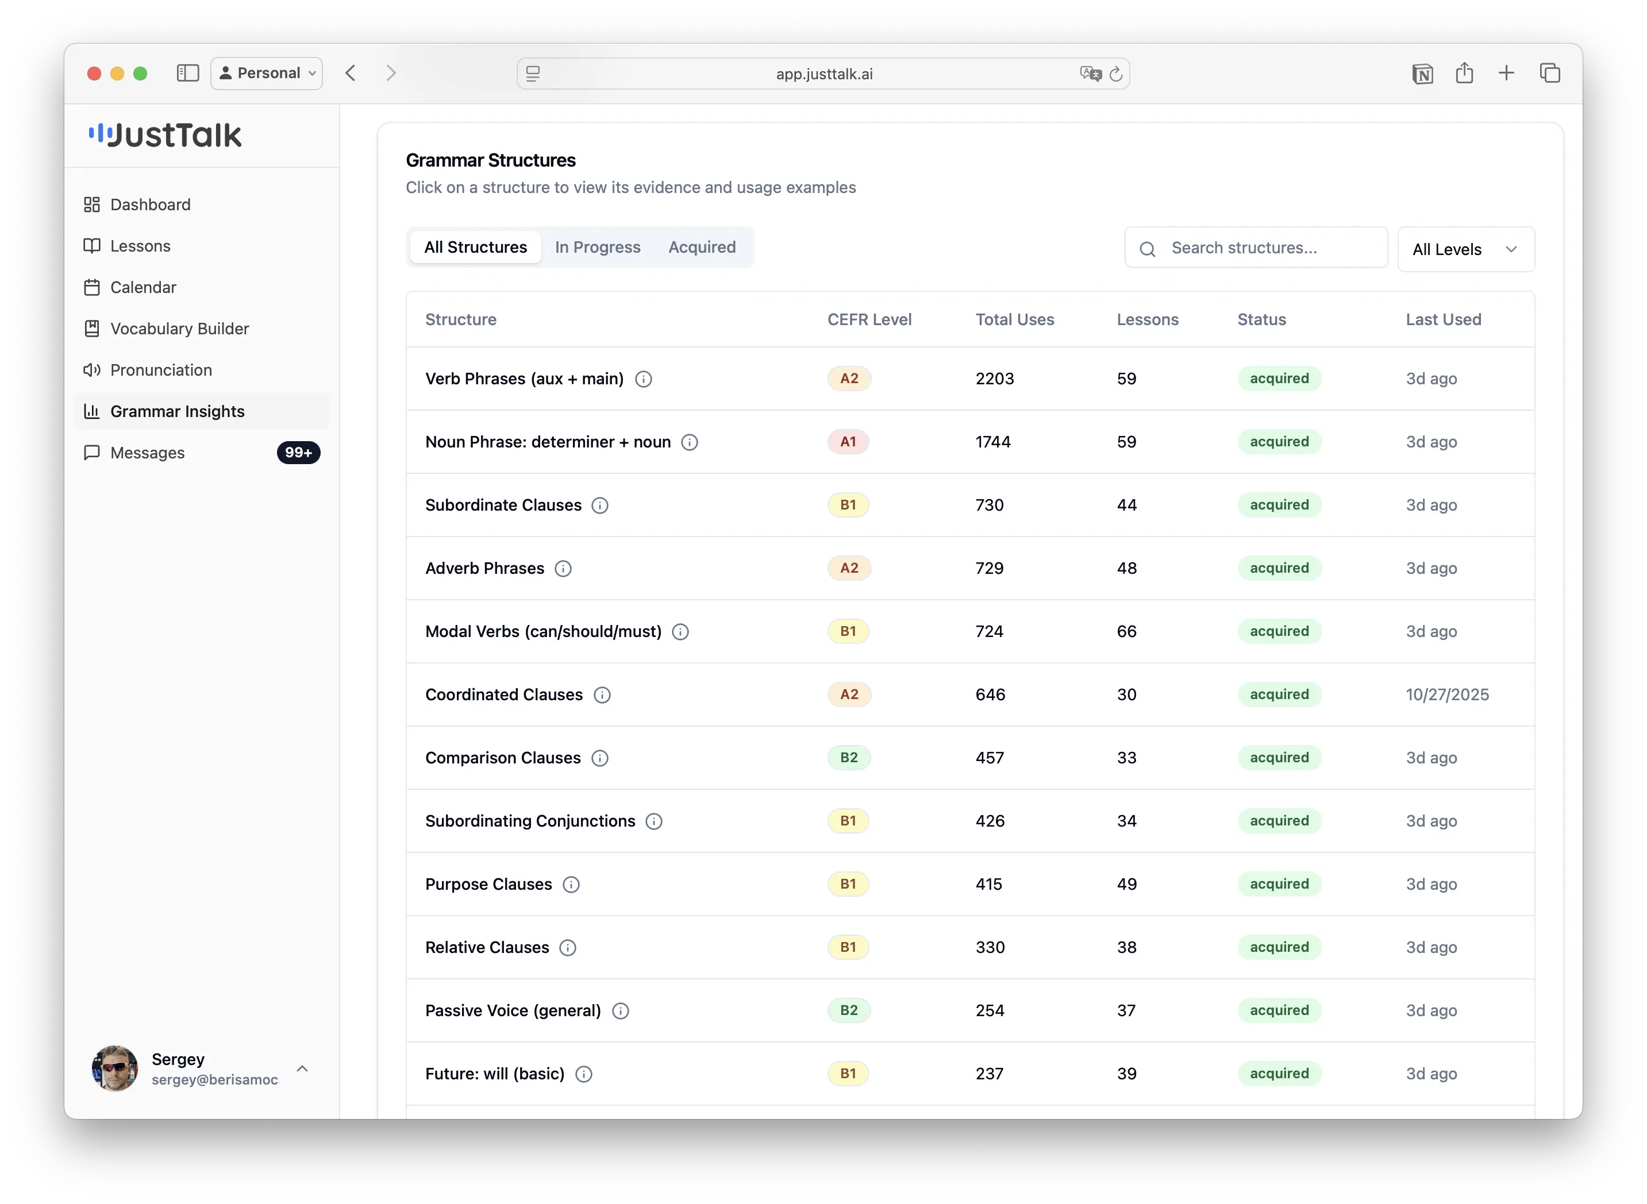This screenshot has height=1204, width=1647.
Task: Open Pronunciation in sidebar
Action: (x=202, y=371)
